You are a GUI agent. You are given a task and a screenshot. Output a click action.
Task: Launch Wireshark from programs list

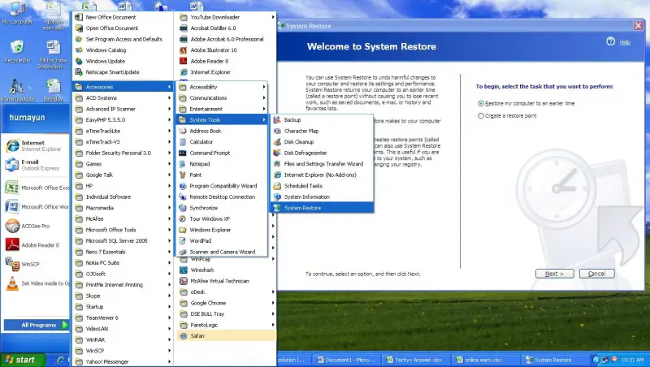[x=227, y=270]
